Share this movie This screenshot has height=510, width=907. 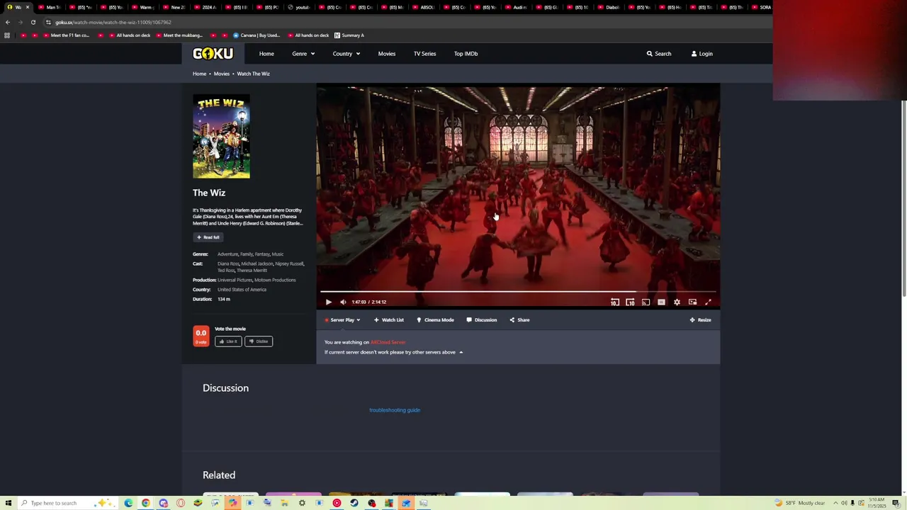coord(519,319)
